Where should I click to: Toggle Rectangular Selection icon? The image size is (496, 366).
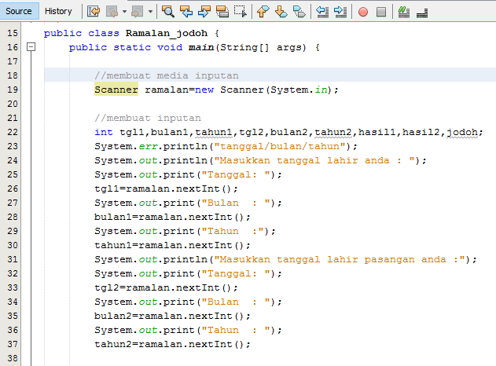point(241,12)
